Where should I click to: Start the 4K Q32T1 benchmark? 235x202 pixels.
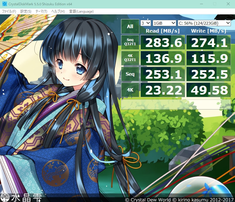[x=130, y=58]
